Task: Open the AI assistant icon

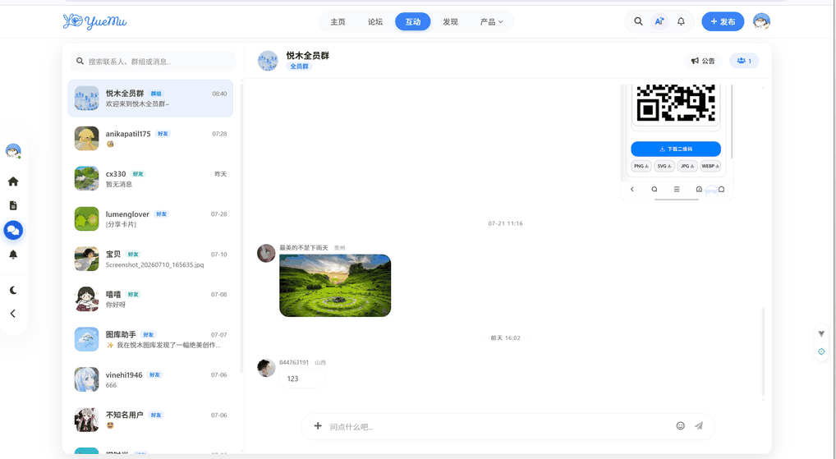Action: (x=659, y=21)
